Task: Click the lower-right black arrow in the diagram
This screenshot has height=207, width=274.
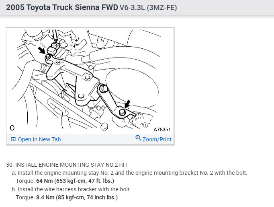Action: [x=127, y=105]
